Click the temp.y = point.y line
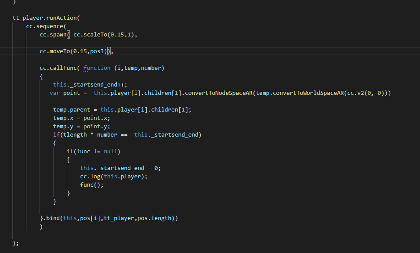Screen dimensions: 420x253 [81, 126]
